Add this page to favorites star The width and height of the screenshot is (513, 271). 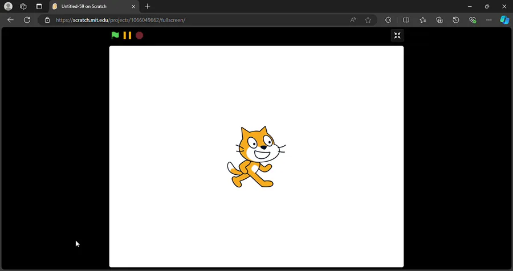(368, 20)
